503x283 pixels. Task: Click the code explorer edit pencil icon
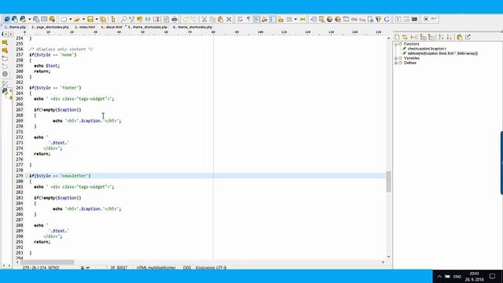coord(468,37)
